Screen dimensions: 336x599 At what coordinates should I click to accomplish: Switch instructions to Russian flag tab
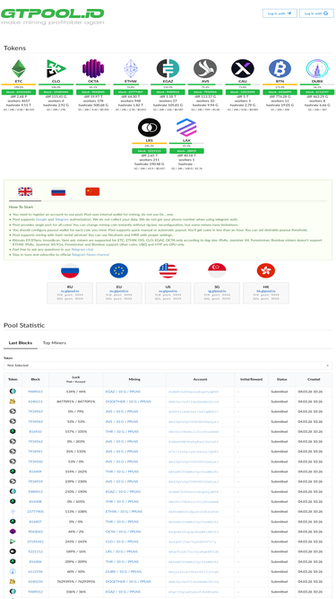(58, 192)
